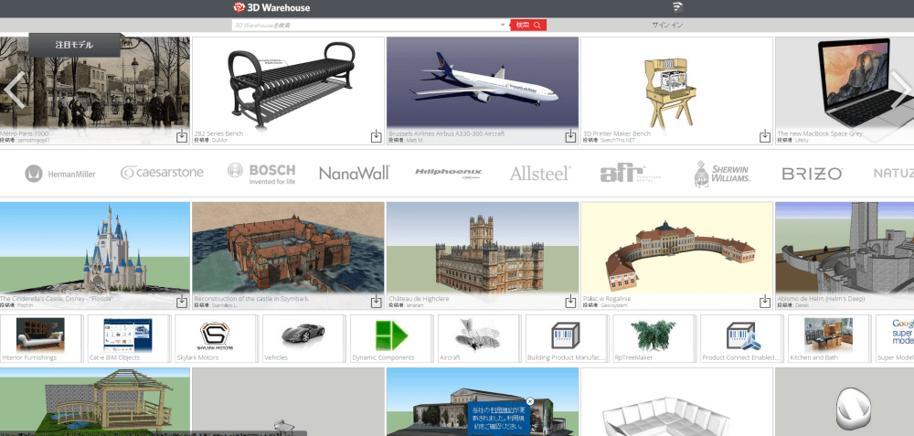Open the Vehicles collection

pyautogui.click(x=303, y=339)
